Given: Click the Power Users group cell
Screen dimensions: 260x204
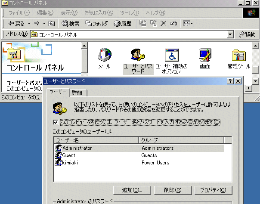Looking at the screenshot, I should tap(155, 163).
